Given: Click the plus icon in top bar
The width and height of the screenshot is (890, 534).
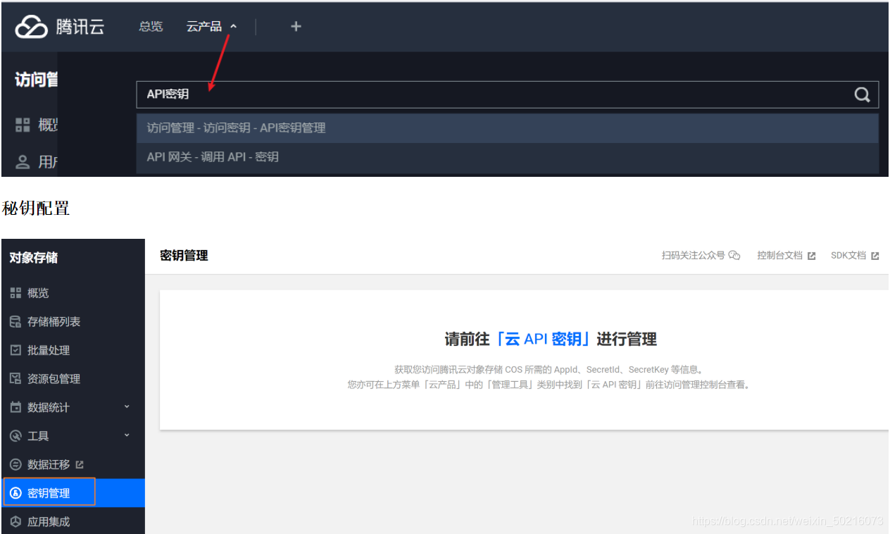Looking at the screenshot, I should tap(296, 26).
